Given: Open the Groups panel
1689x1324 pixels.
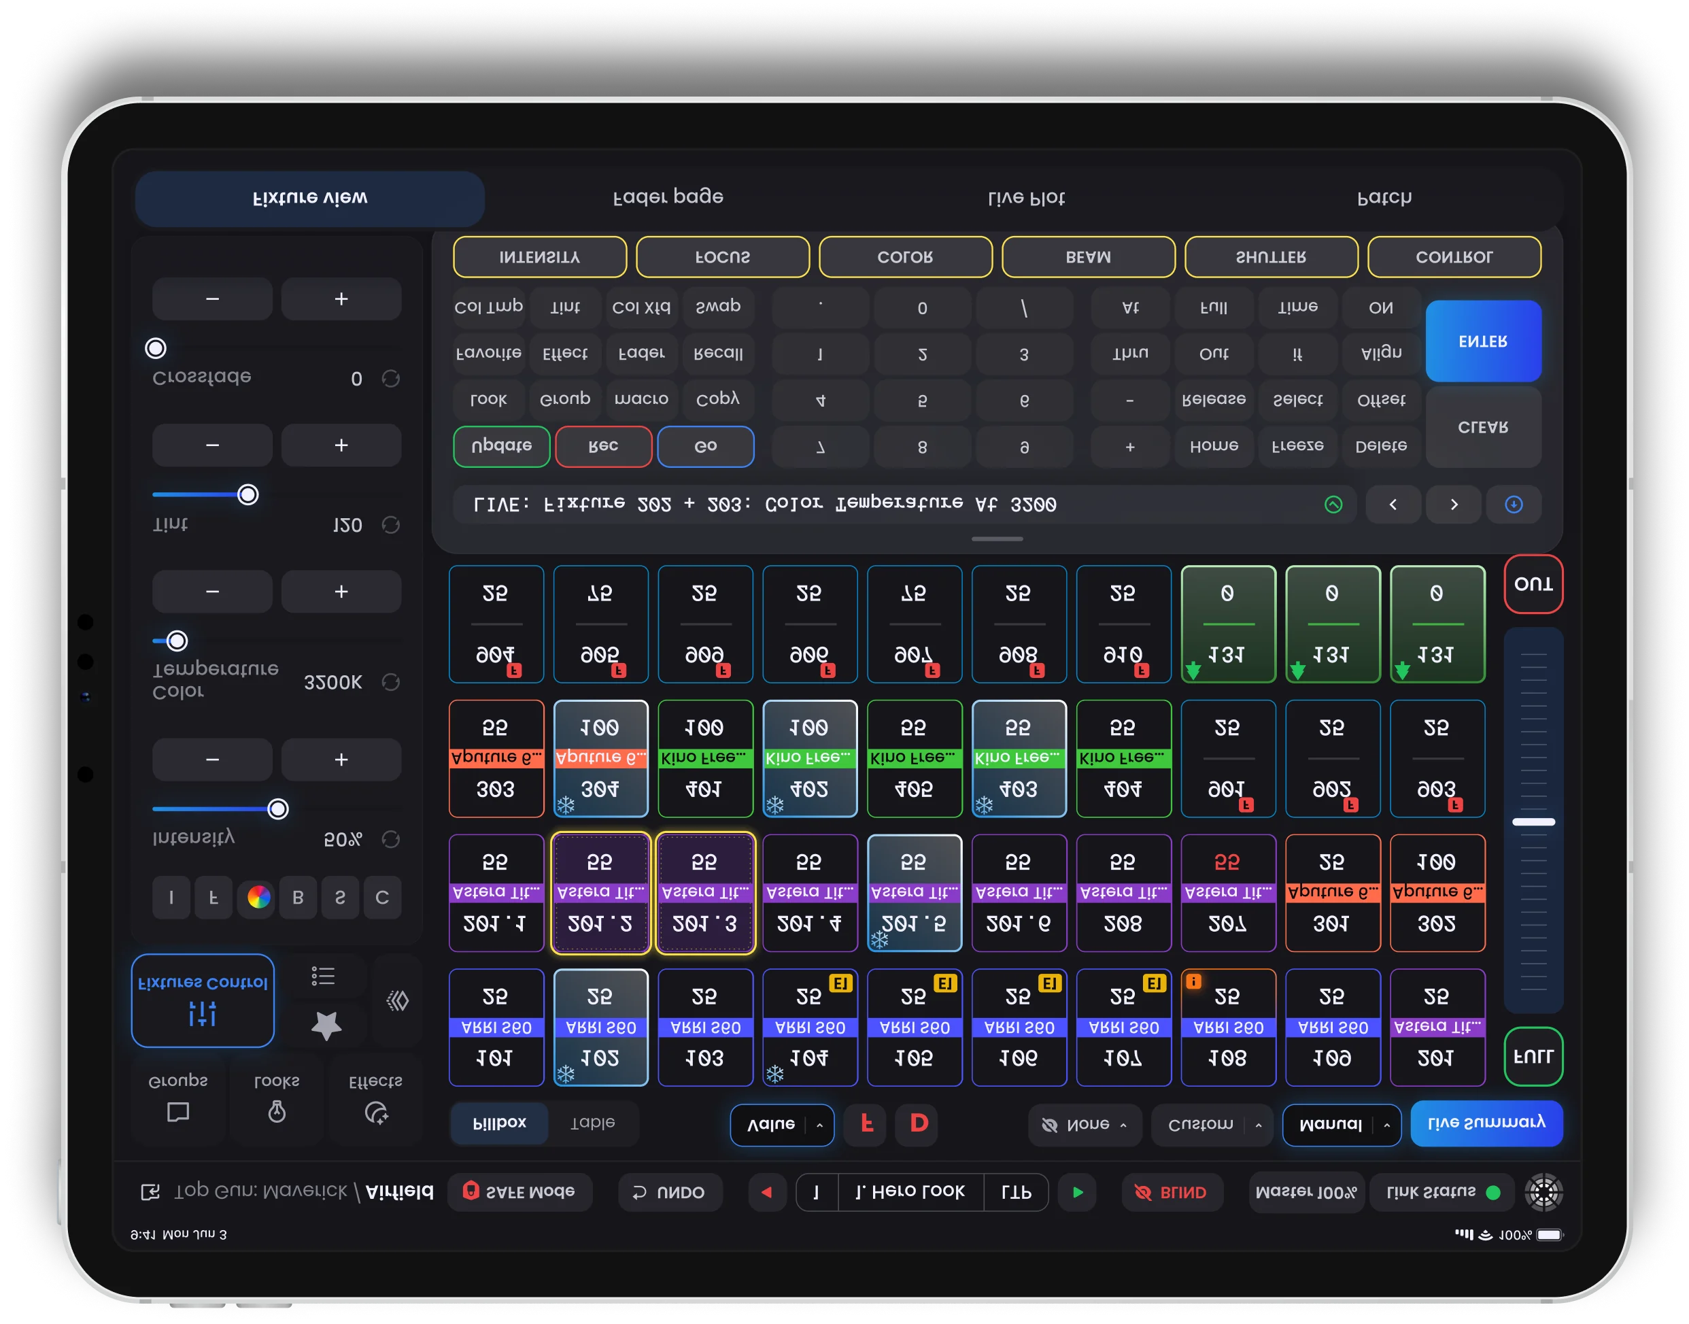Looking at the screenshot, I should [x=178, y=1099].
